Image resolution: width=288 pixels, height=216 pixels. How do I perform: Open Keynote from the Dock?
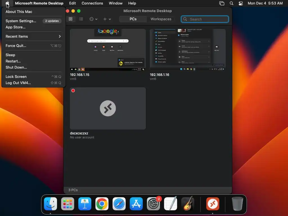85,204
